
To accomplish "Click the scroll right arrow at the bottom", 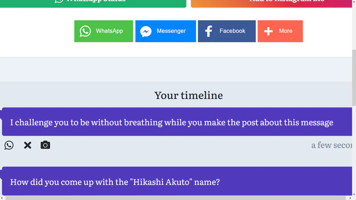I will 349,198.
